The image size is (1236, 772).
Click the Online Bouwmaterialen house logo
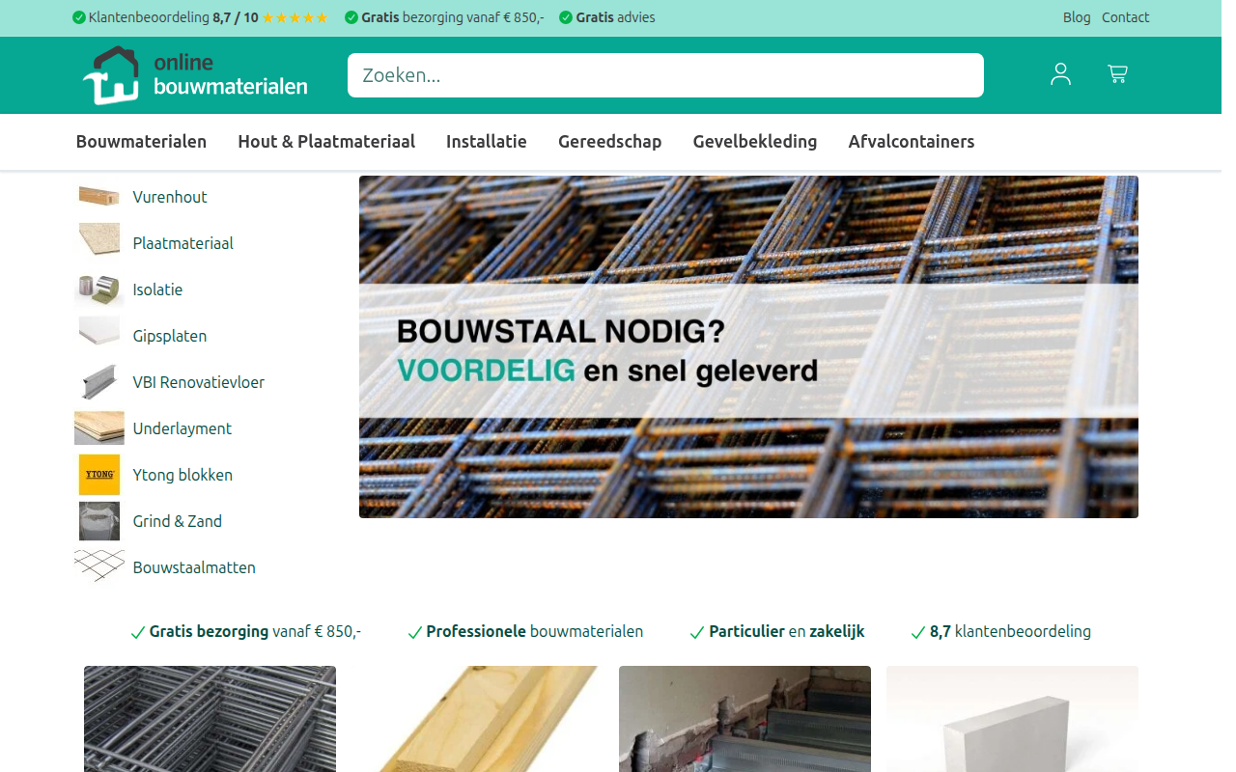pos(196,75)
